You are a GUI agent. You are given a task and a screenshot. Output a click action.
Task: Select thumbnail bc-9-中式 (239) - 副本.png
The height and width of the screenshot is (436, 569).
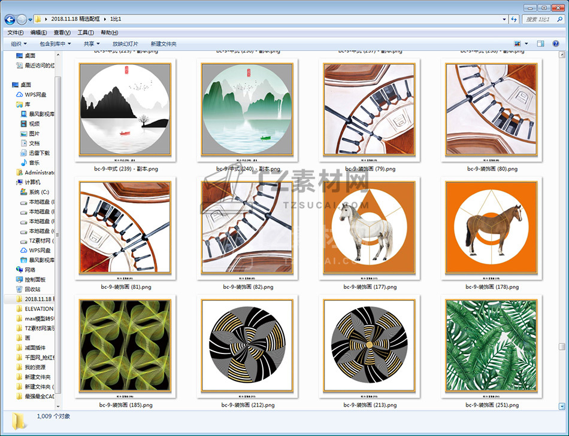(x=125, y=110)
